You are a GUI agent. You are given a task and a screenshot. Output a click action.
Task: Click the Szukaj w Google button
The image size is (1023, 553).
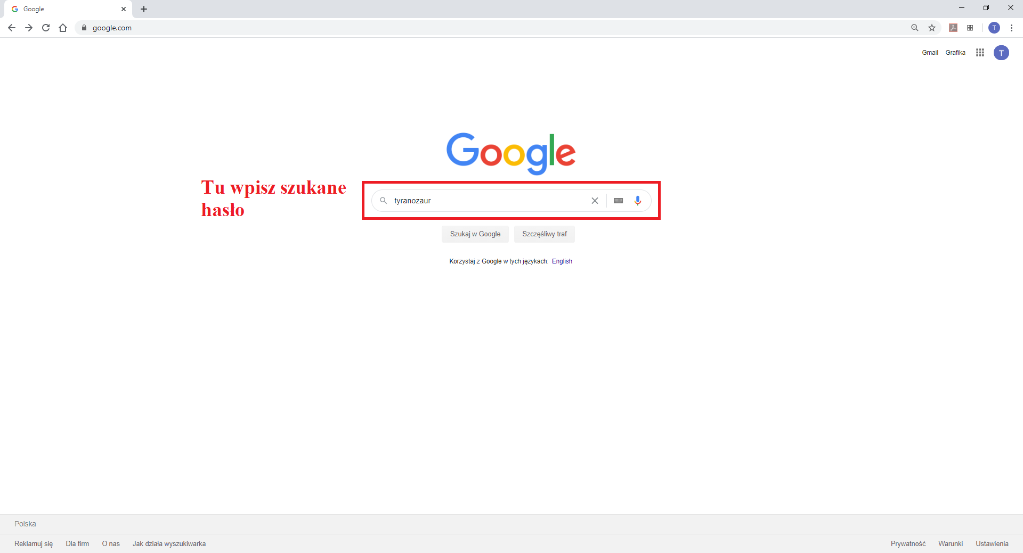pyautogui.click(x=475, y=234)
